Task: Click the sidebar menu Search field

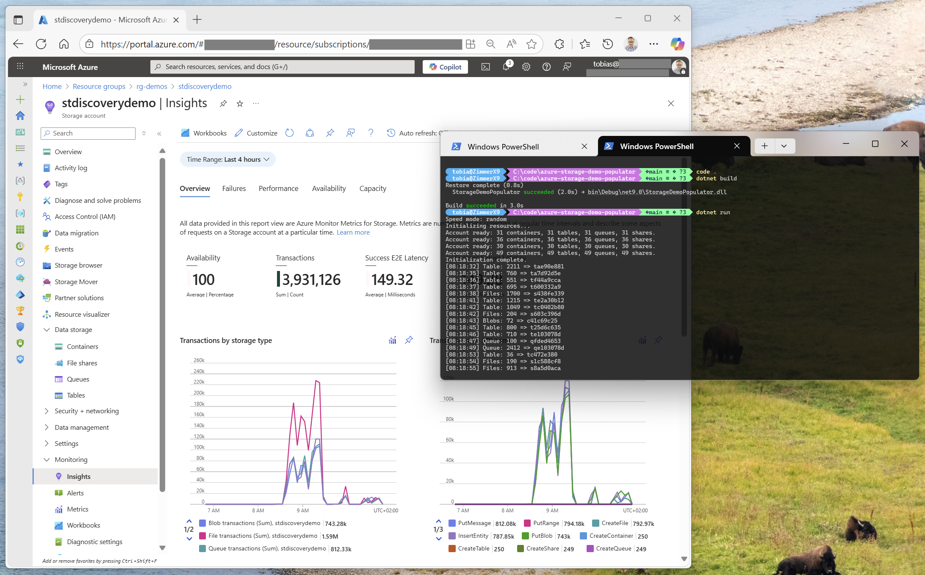Action: point(88,133)
